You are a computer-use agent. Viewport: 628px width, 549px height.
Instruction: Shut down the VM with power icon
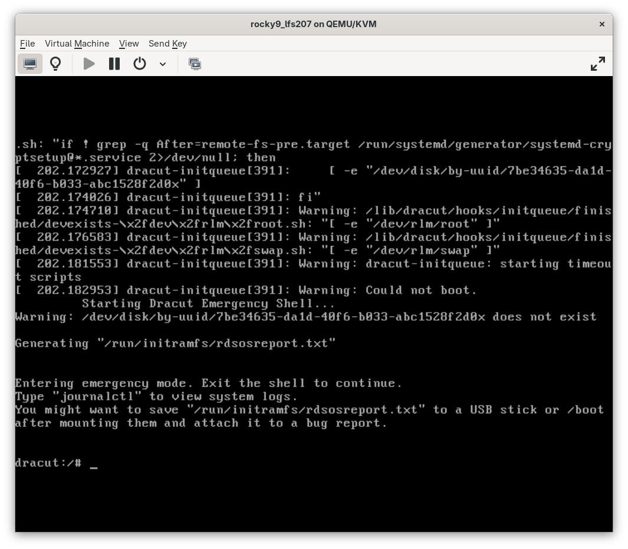click(x=140, y=64)
